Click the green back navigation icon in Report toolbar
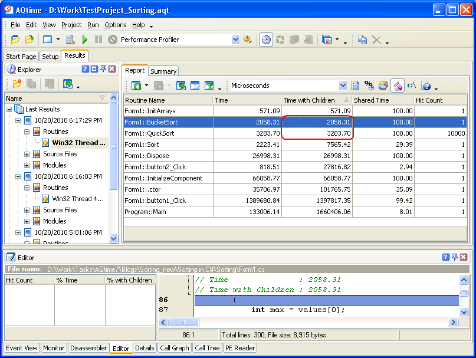 (136, 86)
